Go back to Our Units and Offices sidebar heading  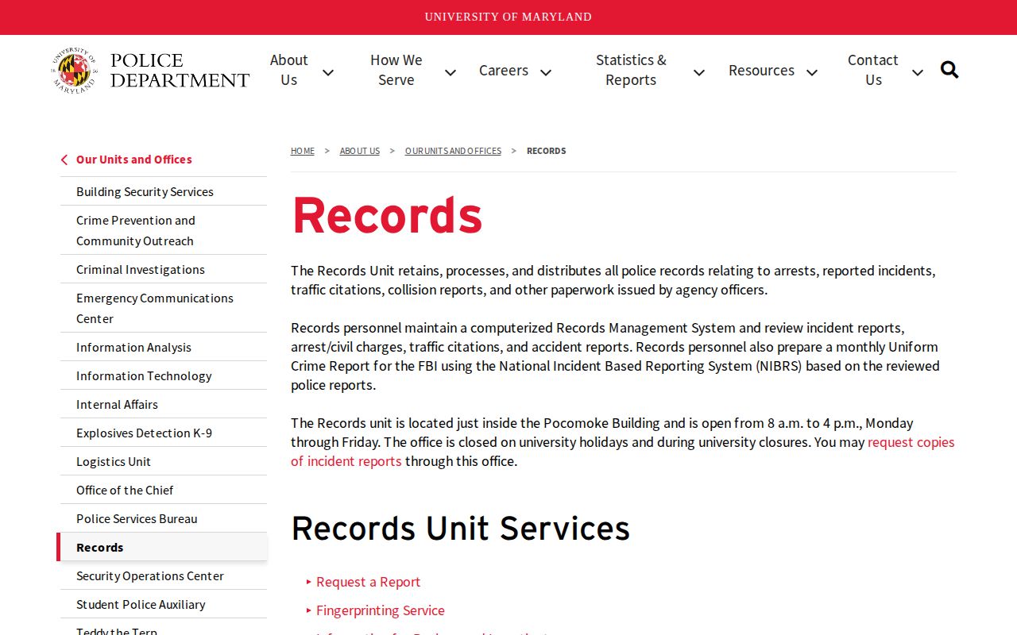(x=134, y=160)
